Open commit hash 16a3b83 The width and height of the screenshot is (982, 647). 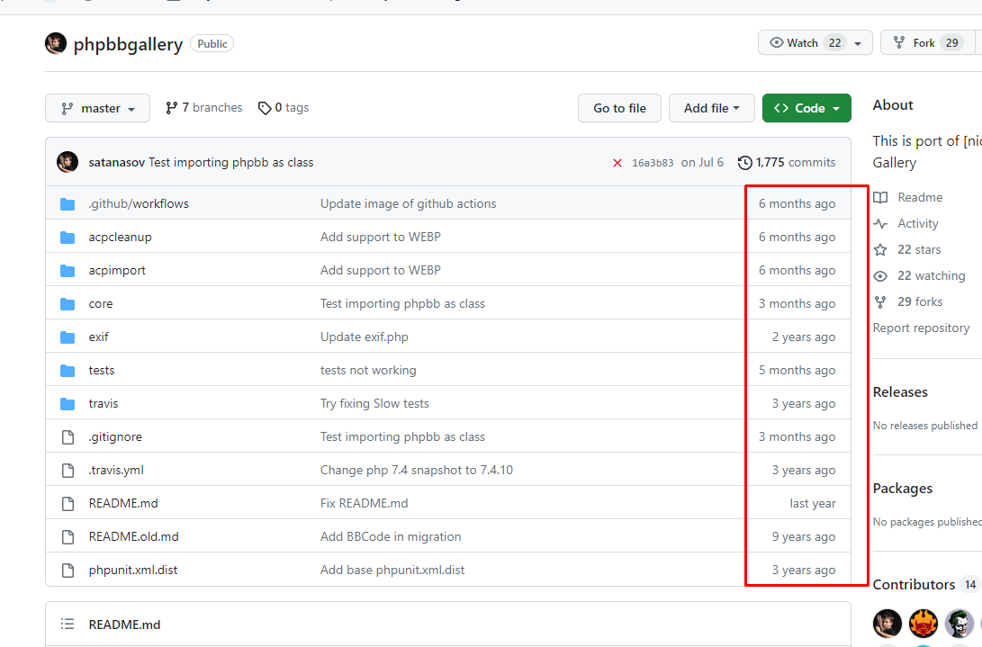653,163
